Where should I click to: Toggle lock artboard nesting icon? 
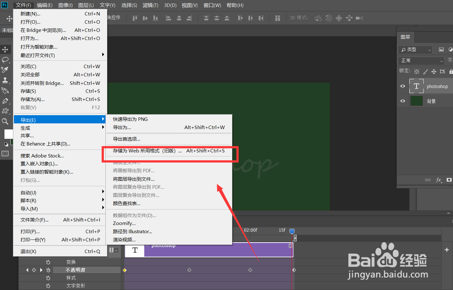442,72
